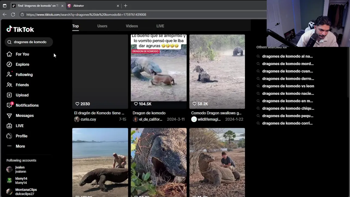Click the heart icon showing 58.2K likes
This screenshot has width=350, height=197.
coord(194,104)
